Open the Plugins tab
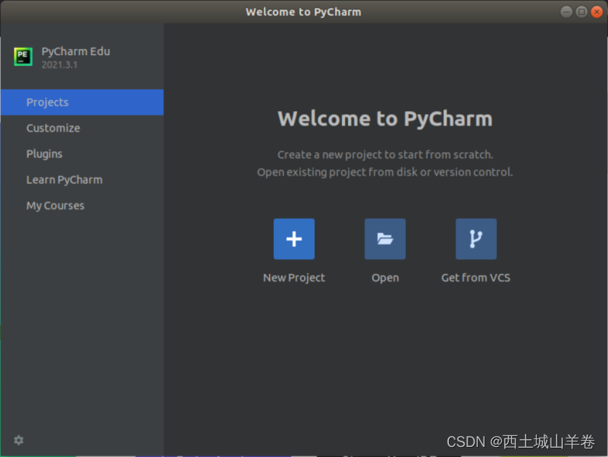The width and height of the screenshot is (608, 457). (x=82, y=154)
